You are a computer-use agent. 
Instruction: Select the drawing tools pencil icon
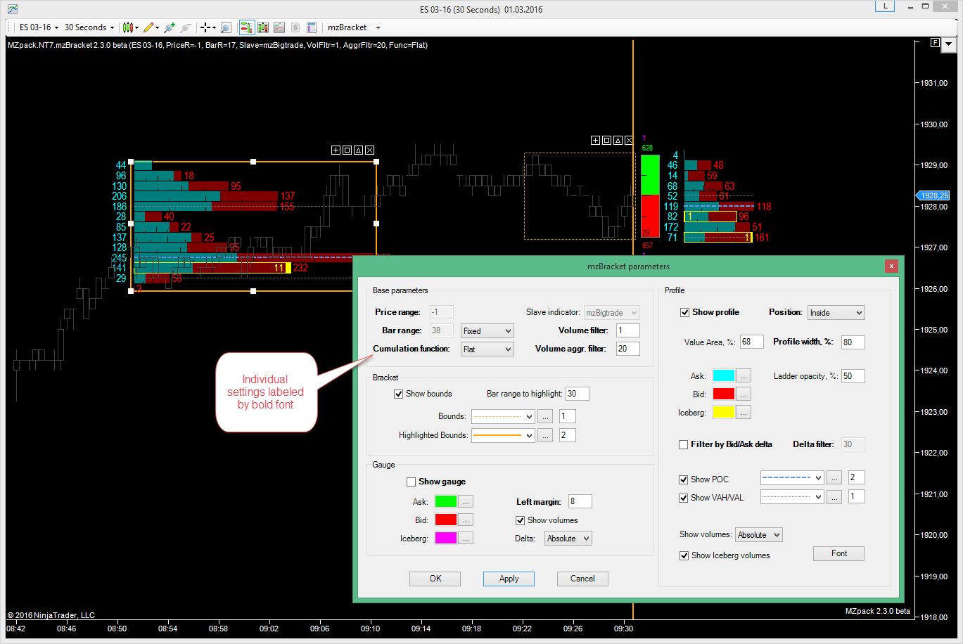pyautogui.click(x=148, y=27)
